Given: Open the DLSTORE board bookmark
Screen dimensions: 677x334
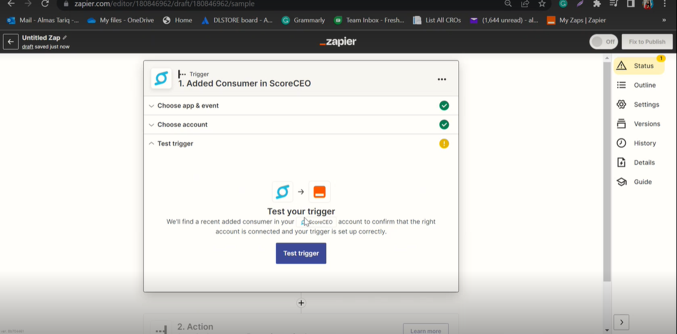Looking at the screenshot, I should point(237,20).
